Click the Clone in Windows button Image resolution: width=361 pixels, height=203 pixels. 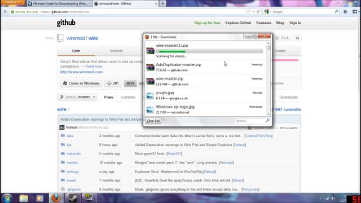[81, 83]
